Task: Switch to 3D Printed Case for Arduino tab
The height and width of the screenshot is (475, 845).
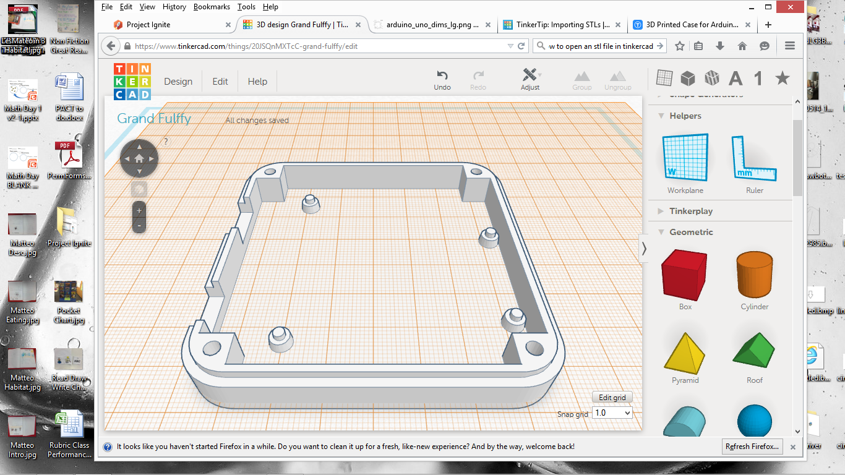Action: click(693, 25)
